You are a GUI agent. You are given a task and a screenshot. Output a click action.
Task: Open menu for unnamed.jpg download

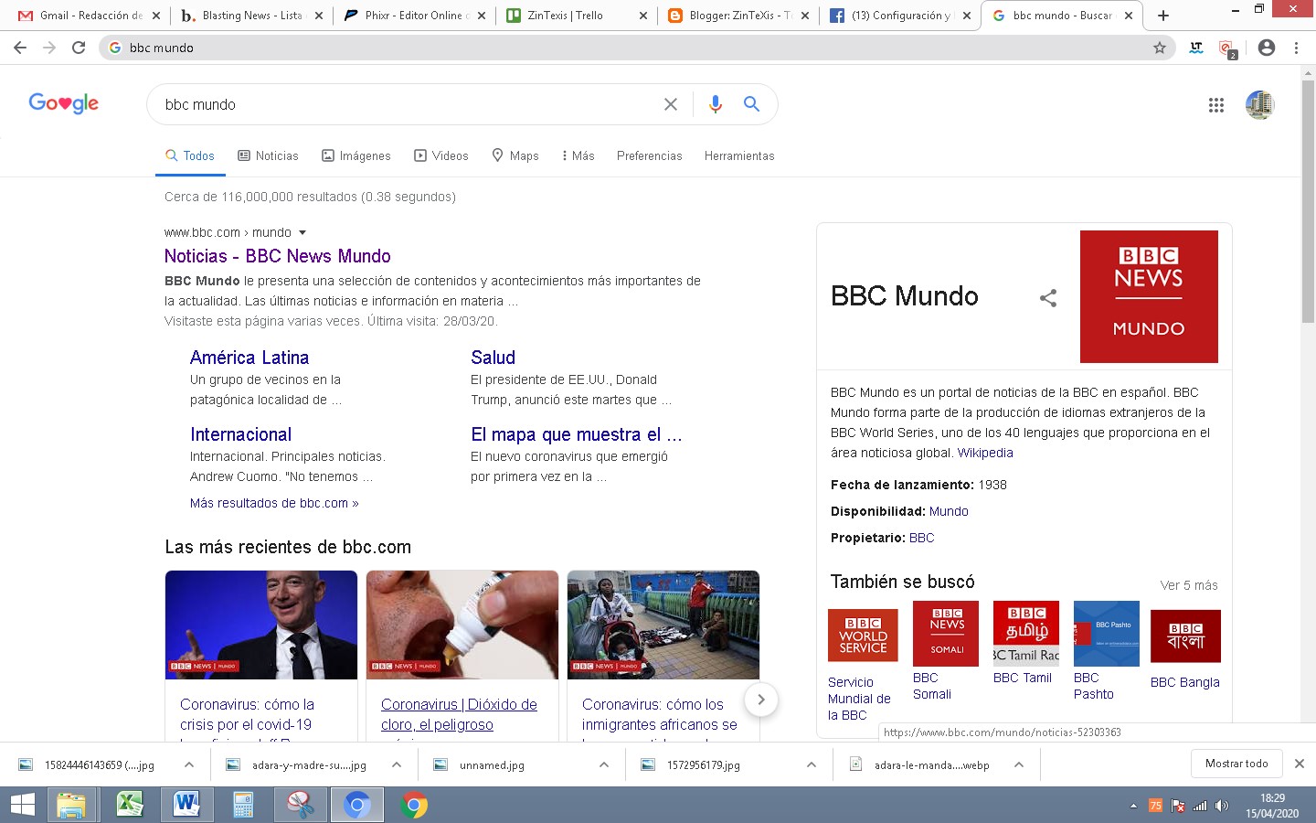604,764
